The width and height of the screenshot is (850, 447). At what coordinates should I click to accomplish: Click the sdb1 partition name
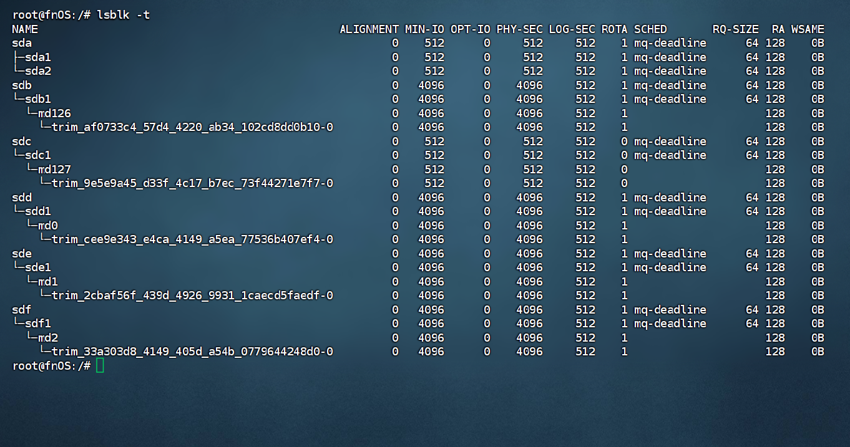click(38, 99)
